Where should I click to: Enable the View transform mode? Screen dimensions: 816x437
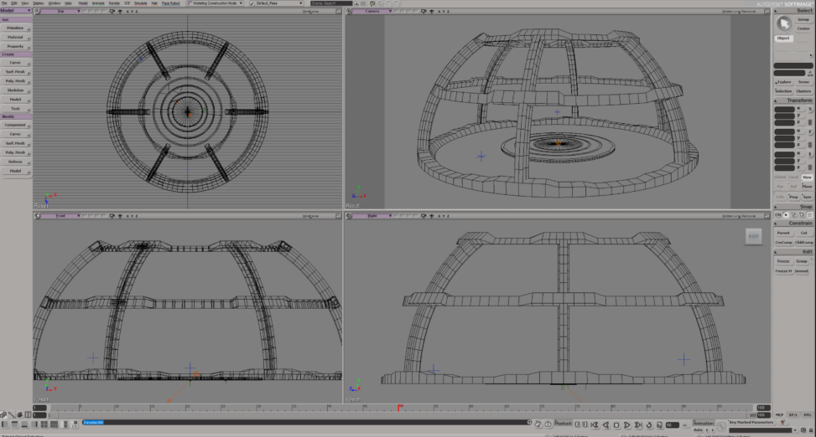[x=807, y=177]
